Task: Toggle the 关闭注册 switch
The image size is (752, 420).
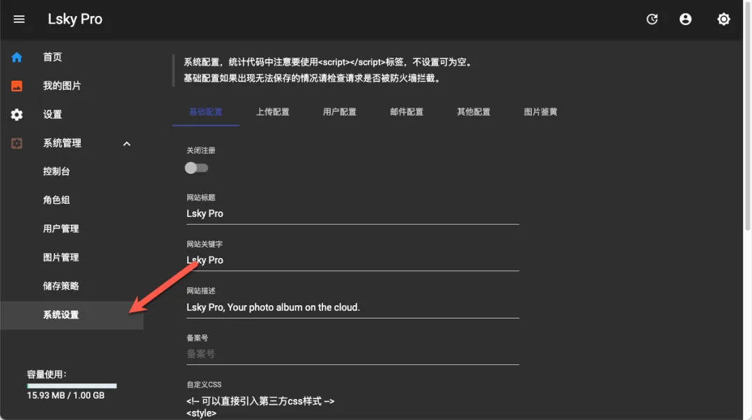Action: coord(196,168)
